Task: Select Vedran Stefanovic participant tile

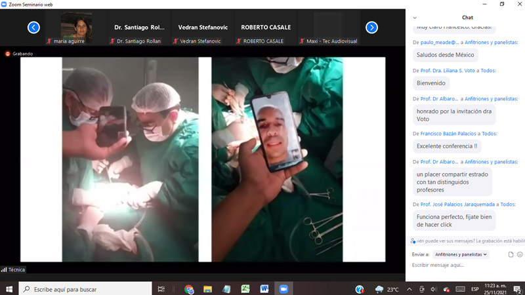Action: click(x=203, y=28)
